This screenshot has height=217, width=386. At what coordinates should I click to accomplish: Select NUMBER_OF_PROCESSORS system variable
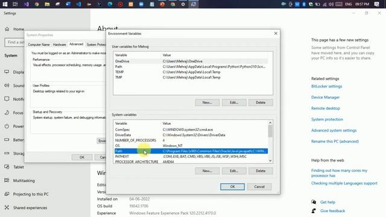coord(191,140)
